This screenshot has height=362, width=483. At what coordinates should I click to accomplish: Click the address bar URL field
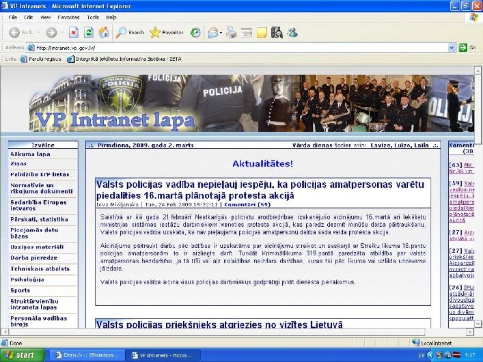point(236,48)
